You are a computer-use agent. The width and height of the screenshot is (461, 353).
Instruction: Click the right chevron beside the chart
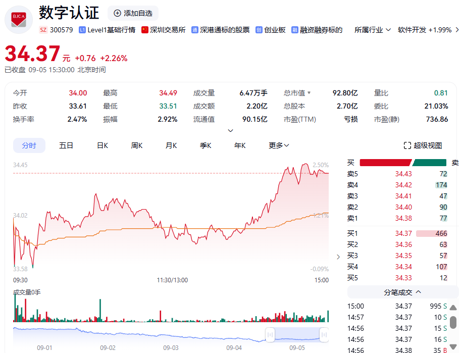[338, 257]
